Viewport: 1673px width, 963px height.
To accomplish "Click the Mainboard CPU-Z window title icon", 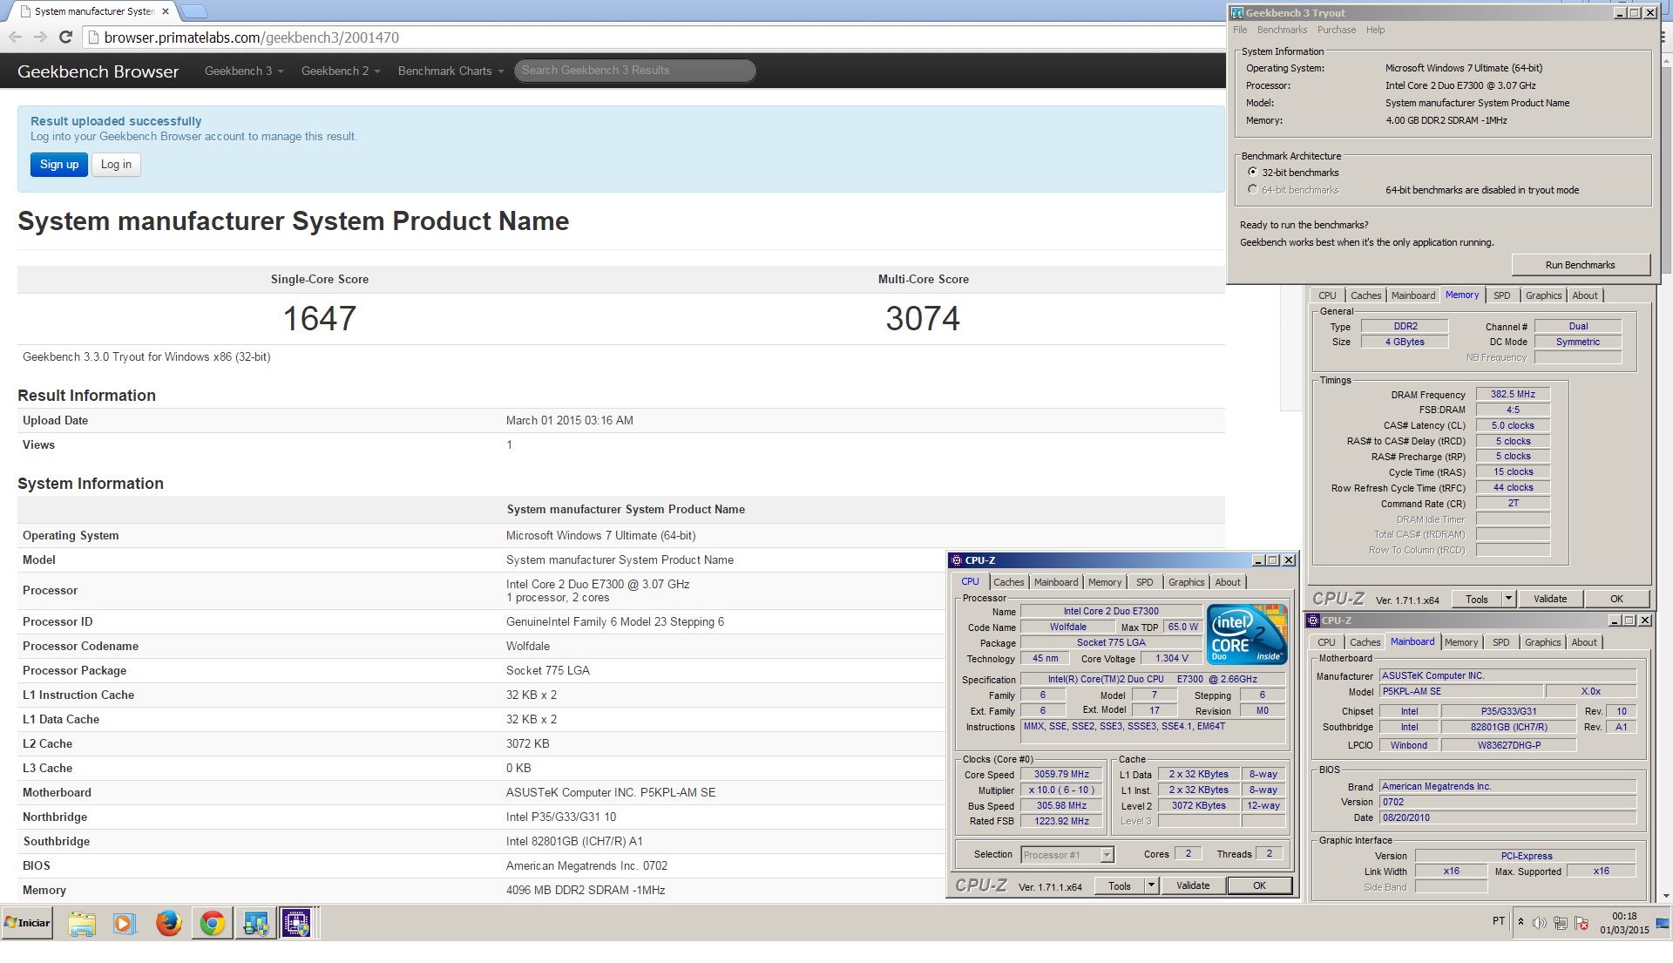I will tap(1313, 621).
